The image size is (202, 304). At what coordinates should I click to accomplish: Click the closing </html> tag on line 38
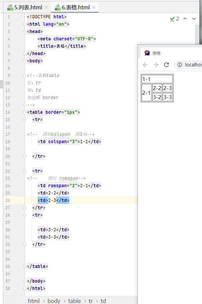pyautogui.click(x=36, y=289)
